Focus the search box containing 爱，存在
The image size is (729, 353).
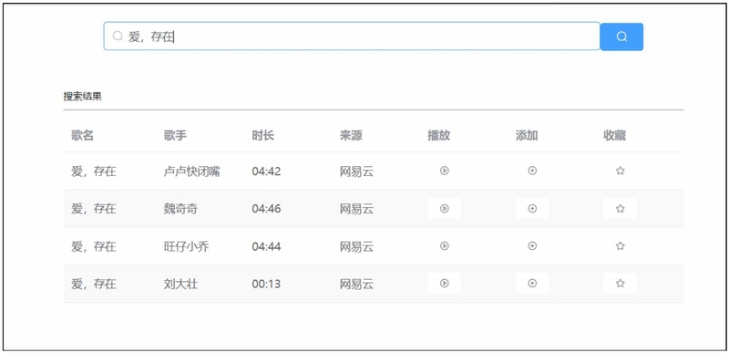point(352,36)
